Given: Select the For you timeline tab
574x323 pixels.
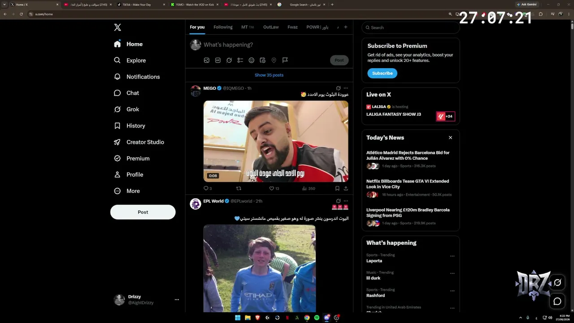Looking at the screenshot, I should click(197, 27).
